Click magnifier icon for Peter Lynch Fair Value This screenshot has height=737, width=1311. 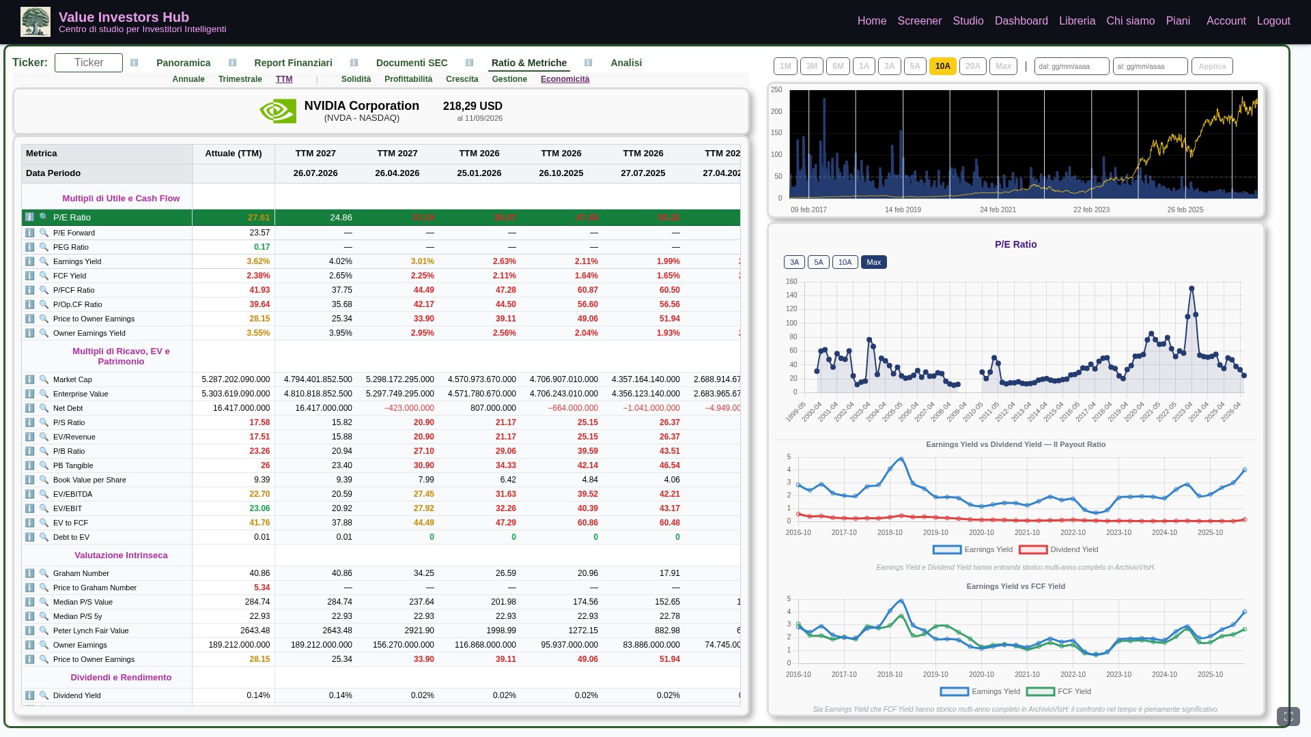44,631
